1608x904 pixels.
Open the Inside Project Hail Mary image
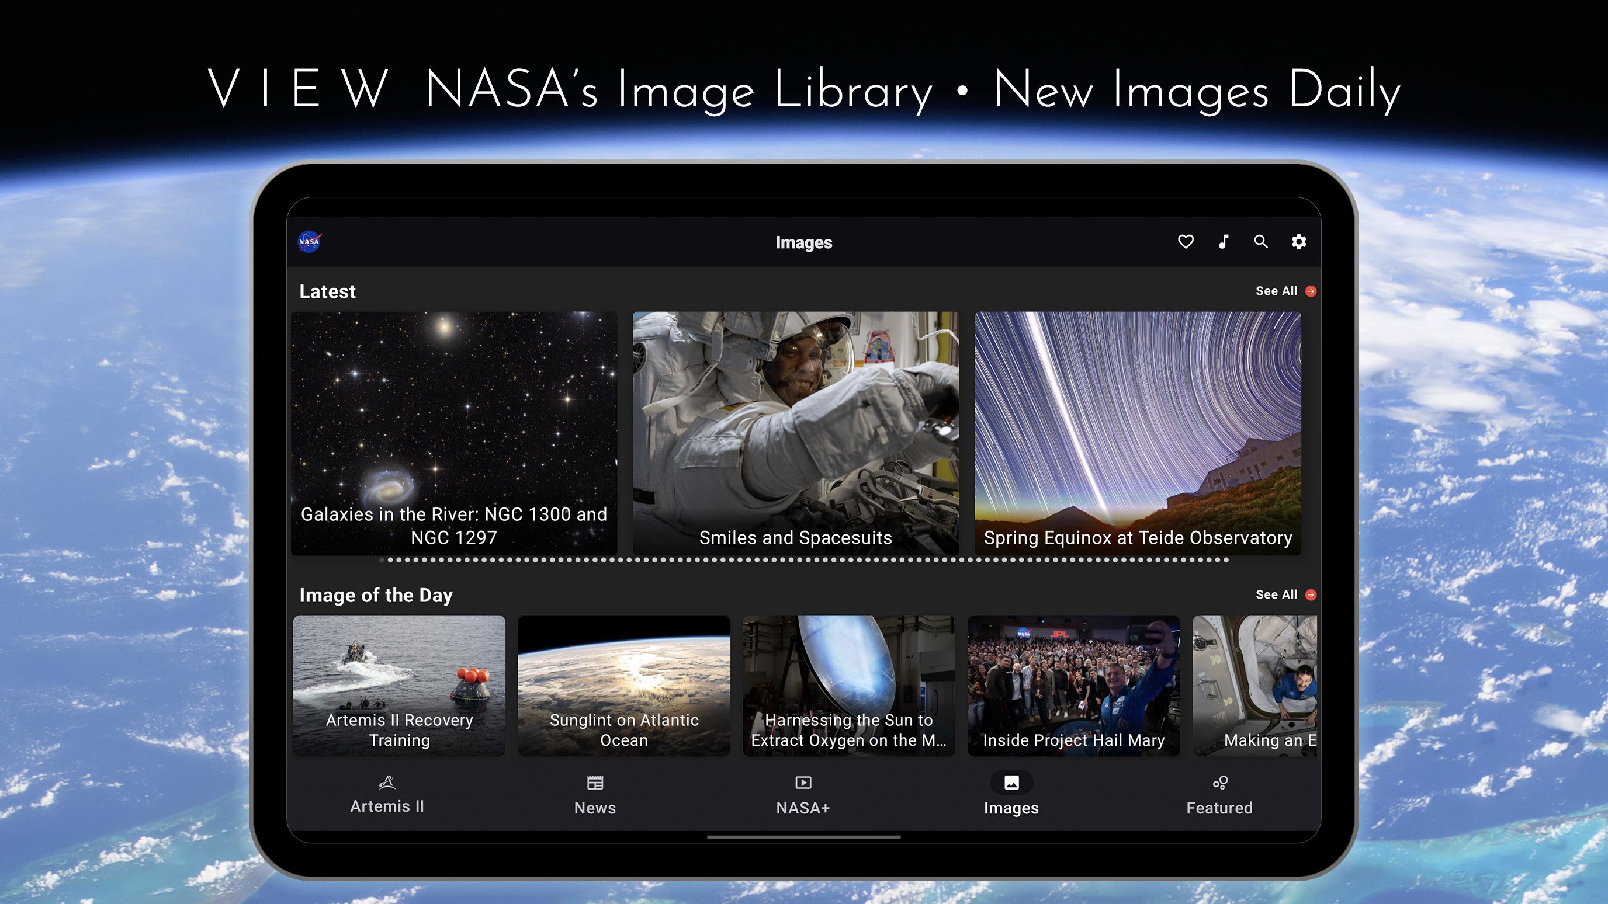[1073, 685]
